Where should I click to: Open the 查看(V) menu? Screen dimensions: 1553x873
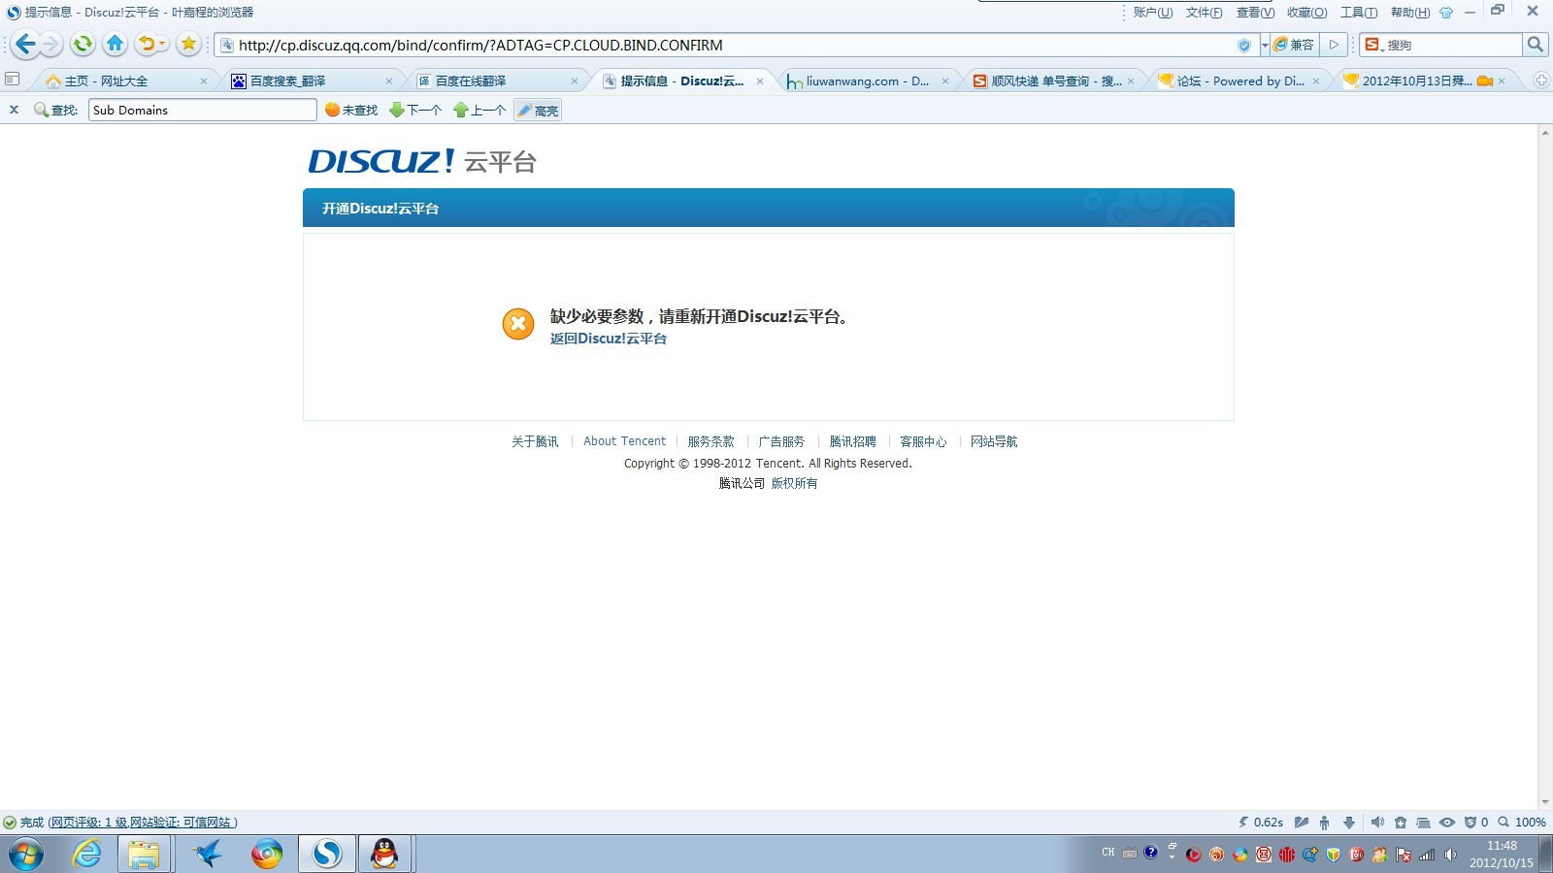(x=1255, y=13)
